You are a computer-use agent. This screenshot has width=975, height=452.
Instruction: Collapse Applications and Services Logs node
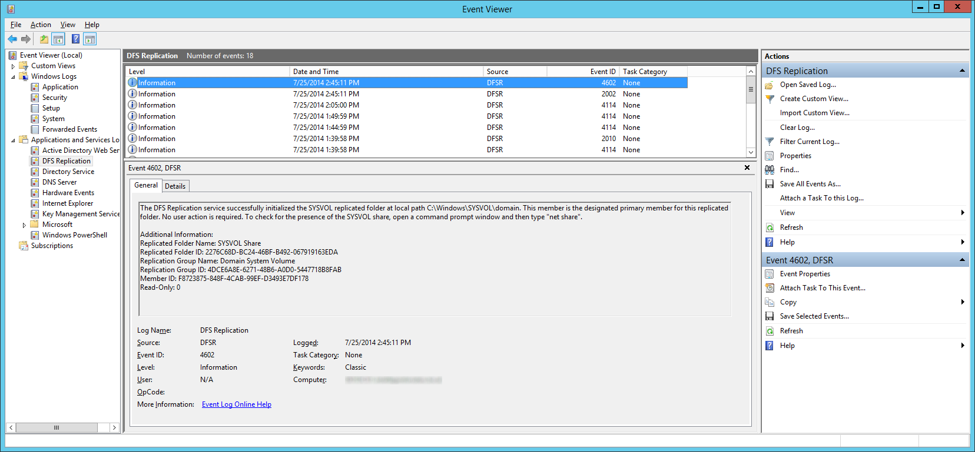[x=13, y=140]
